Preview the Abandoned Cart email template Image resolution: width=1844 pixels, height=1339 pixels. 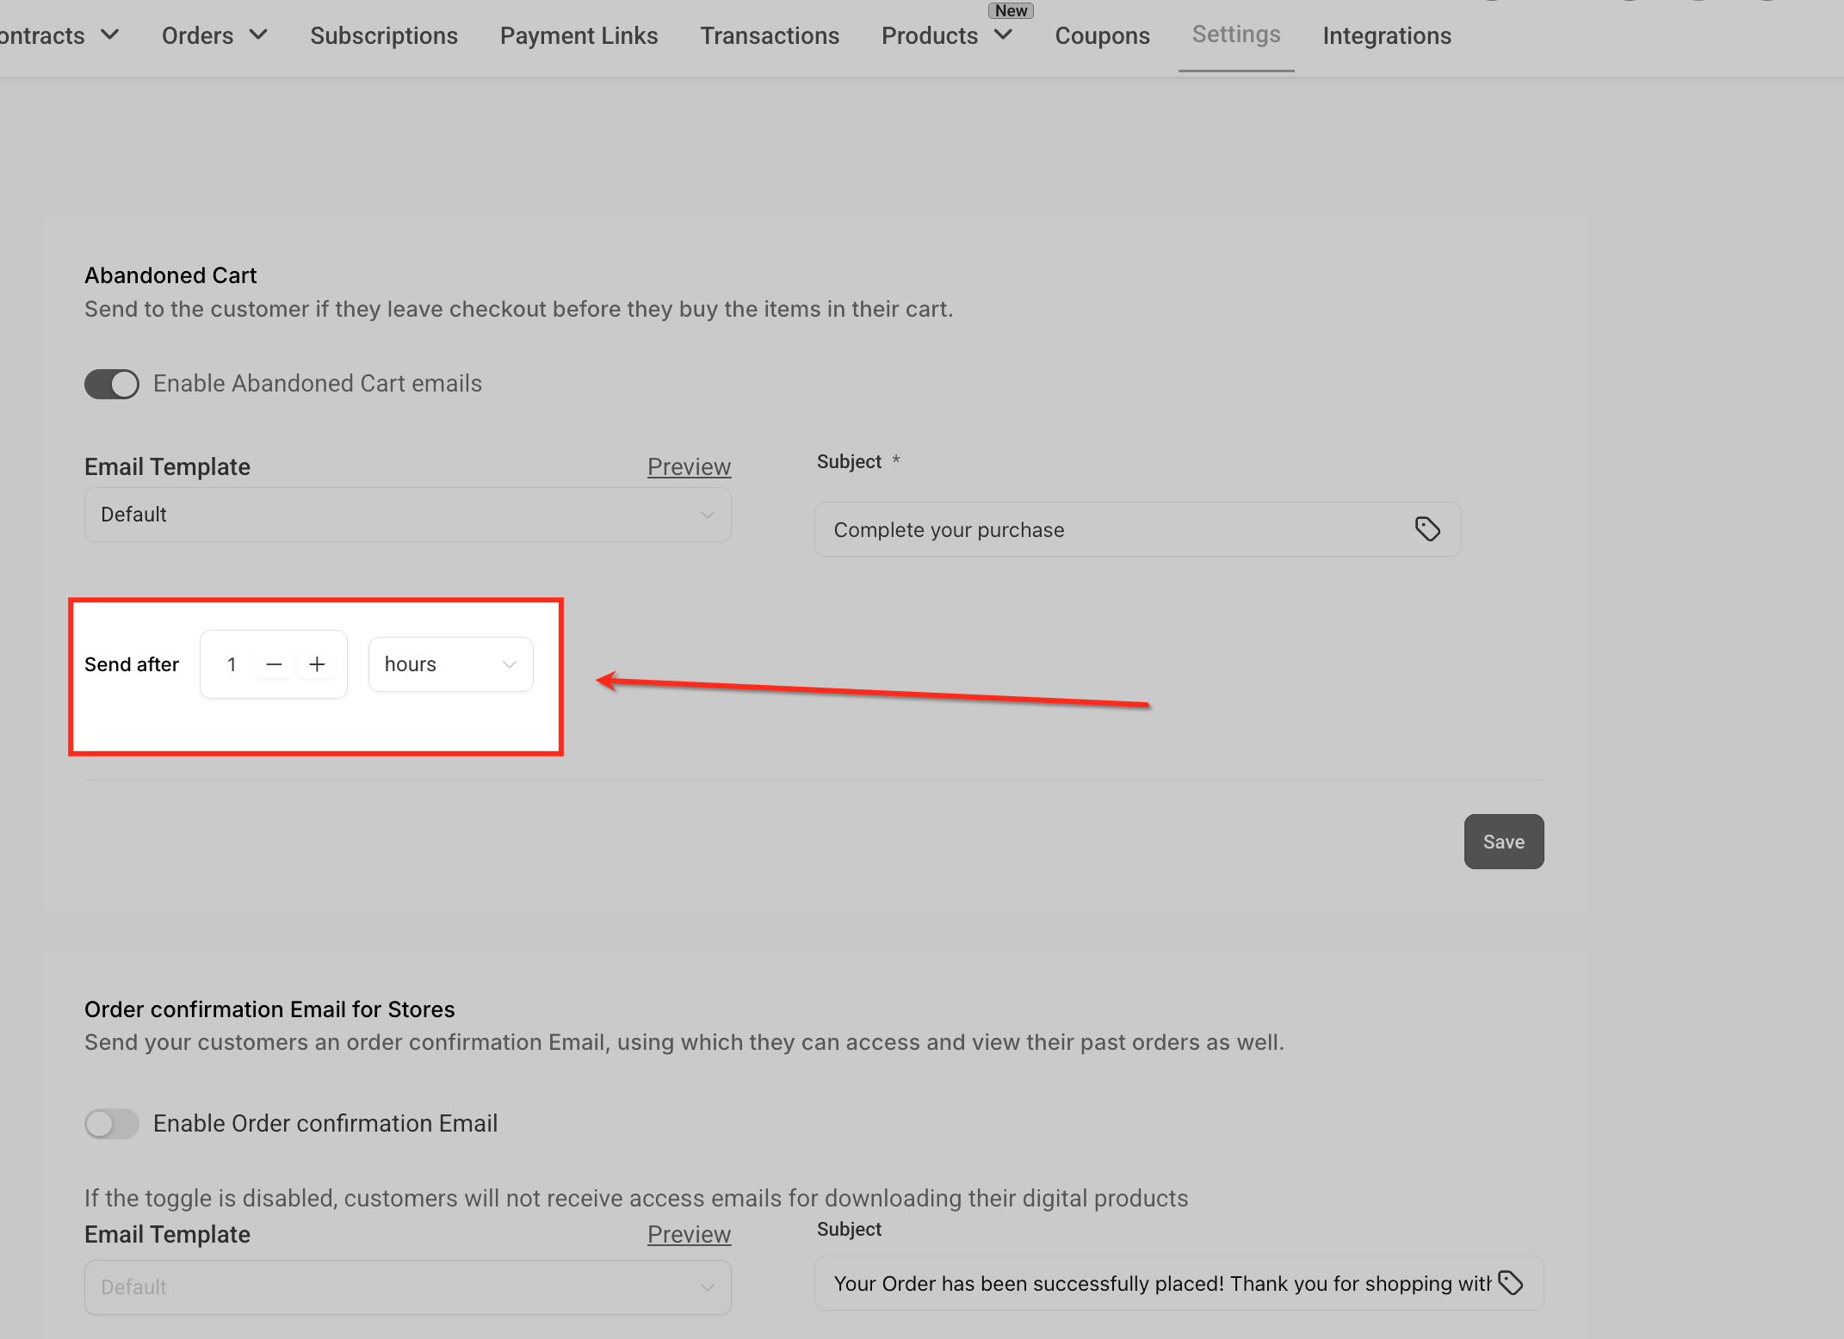point(689,466)
